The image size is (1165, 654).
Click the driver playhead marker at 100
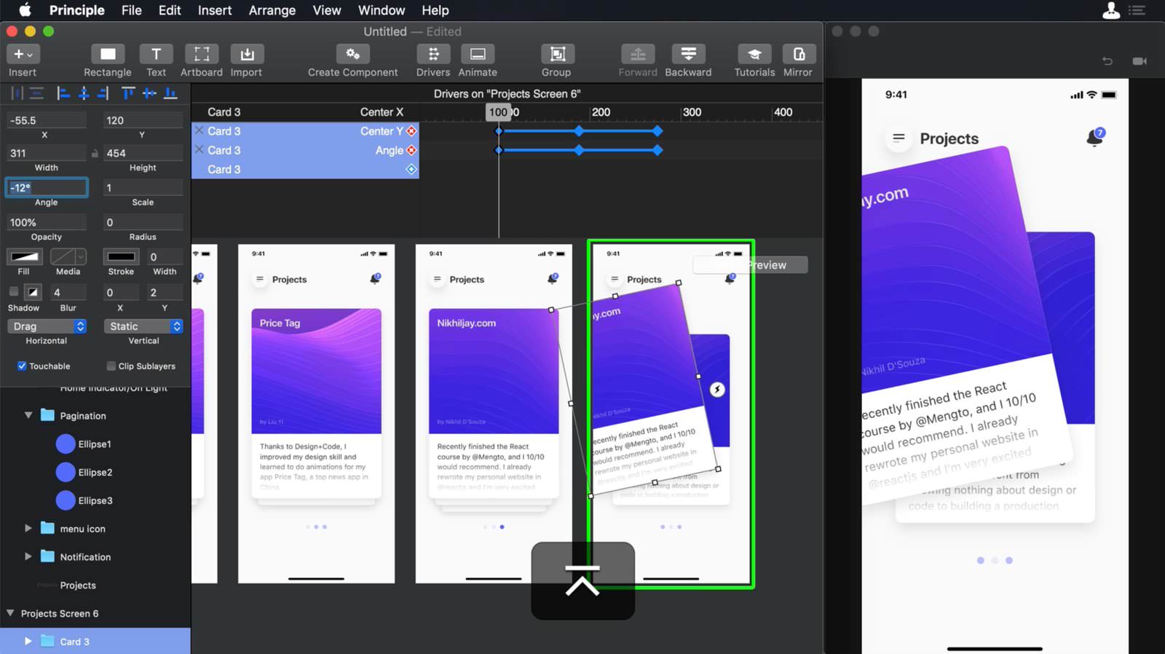point(498,112)
